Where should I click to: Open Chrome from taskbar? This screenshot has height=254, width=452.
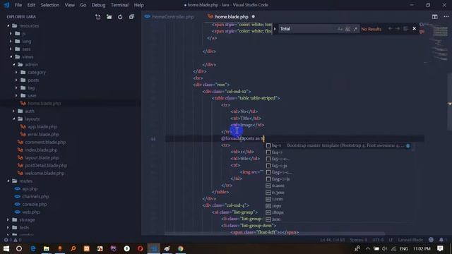181,248
